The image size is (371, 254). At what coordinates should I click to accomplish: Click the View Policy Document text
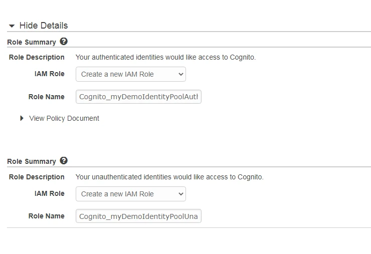(64, 118)
